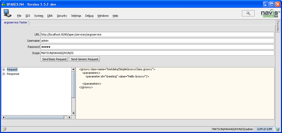Click tree vertical scrollbar up arrow
This screenshot has width=282, height=133.
point(73,69)
